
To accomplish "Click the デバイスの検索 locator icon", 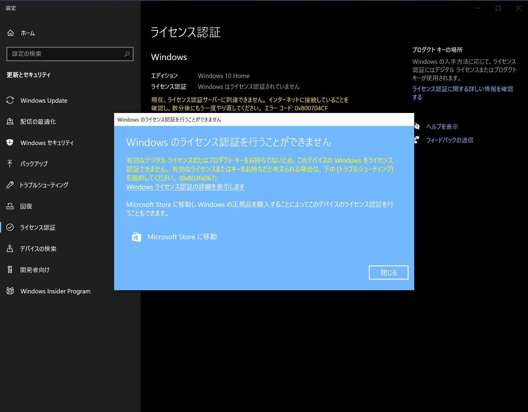I will point(10,248).
